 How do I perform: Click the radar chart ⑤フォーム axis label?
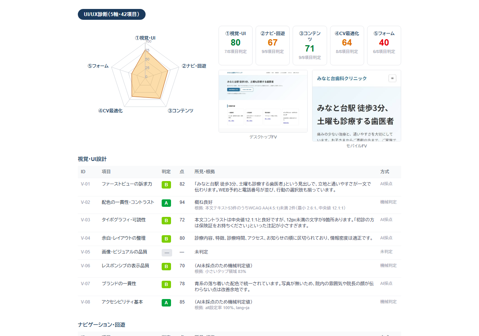point(98,66)
